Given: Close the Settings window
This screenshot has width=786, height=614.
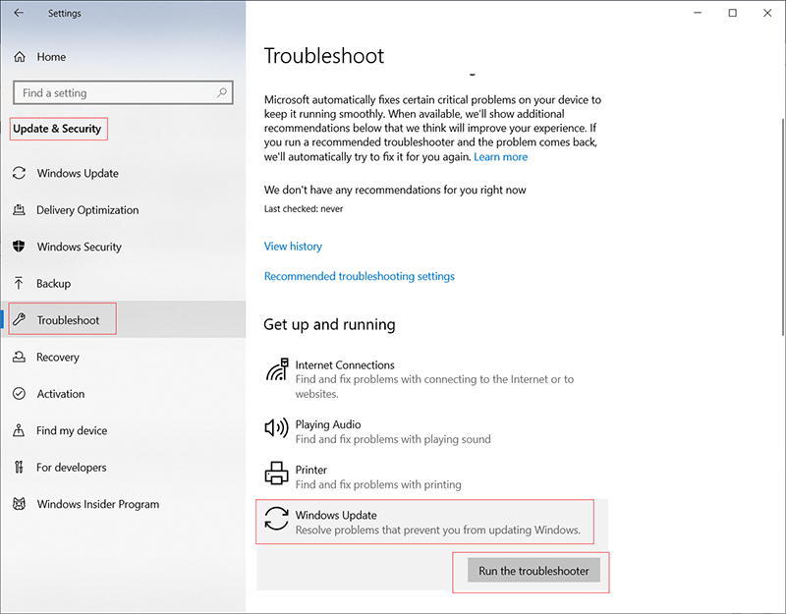Looking at the screenshot, I should (767, 13).
